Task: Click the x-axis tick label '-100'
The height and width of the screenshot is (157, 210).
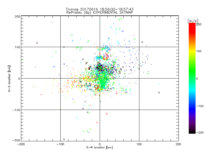Action: (60, 144)
